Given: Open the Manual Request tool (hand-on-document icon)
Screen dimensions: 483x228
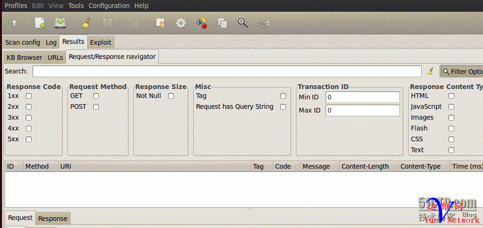Looking at the screenshot, I should pyautogui.click(x=160, y=23).
